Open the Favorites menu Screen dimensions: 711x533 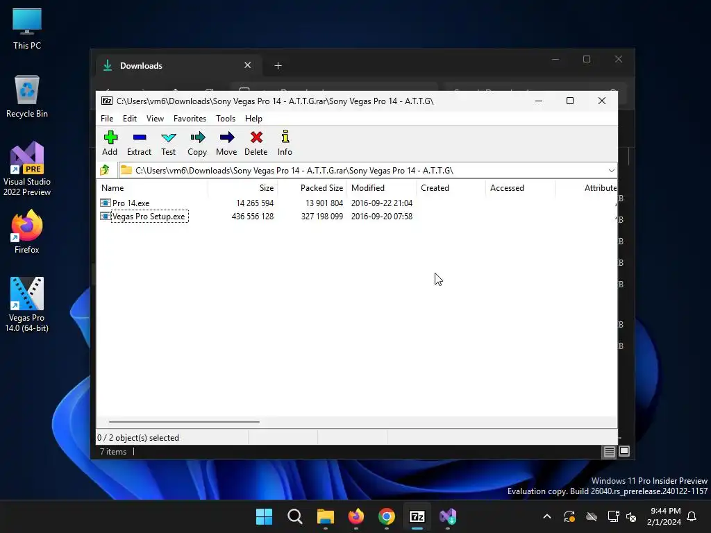point(190,119)
